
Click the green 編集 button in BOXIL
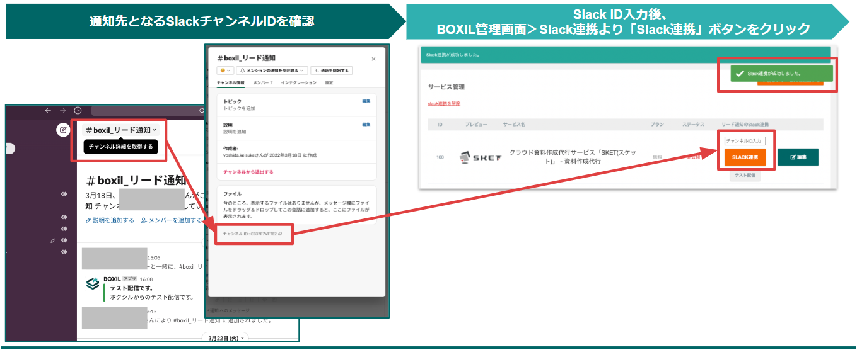coord(798,157)
